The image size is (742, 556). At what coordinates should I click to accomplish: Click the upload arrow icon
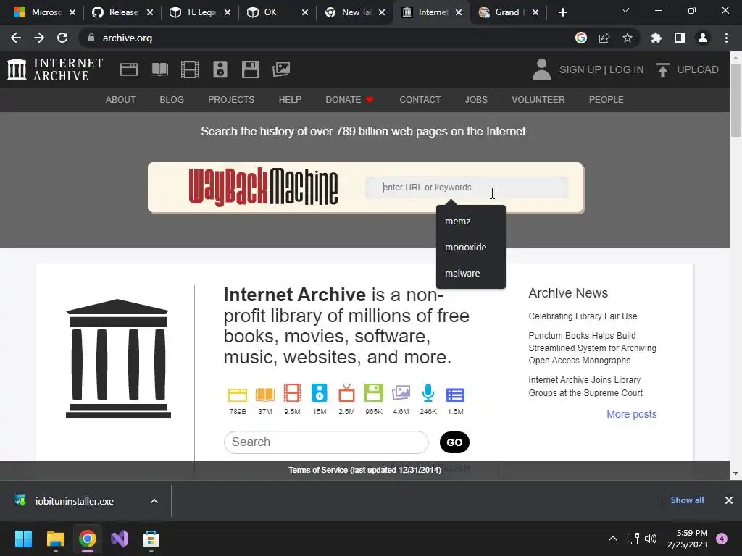click(x=662, y=69)
